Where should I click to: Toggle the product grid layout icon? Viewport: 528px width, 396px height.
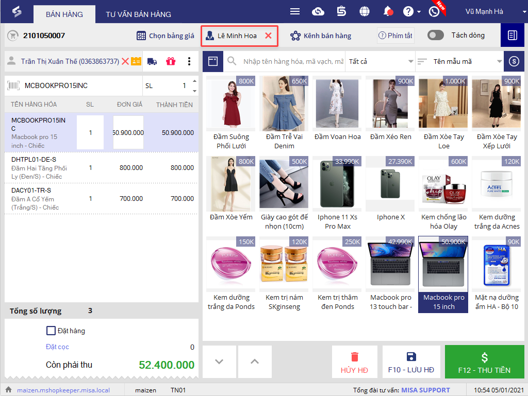(x=213, y=61)
